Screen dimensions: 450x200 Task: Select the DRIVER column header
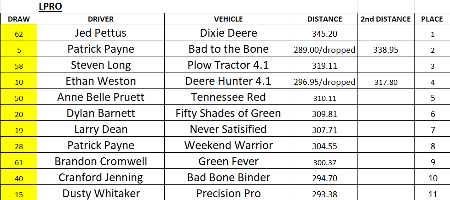click(100, 19)
